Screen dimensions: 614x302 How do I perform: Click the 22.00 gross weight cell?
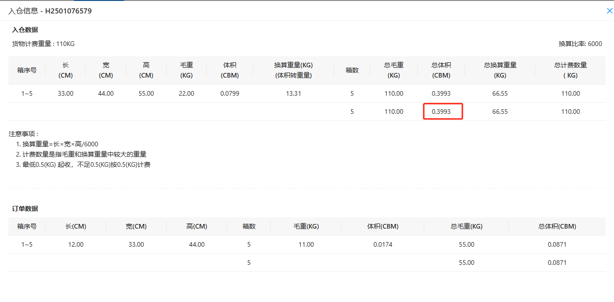[186, 93]
